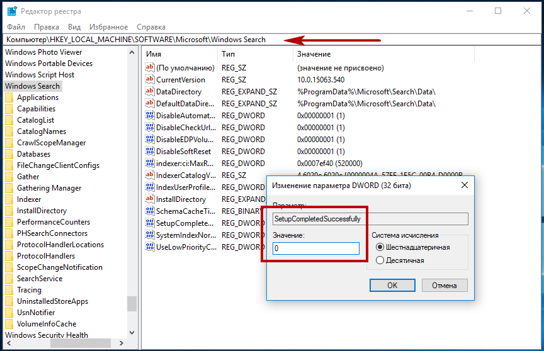Confirm the DWORD edit with OK
Screen dimensions: 544x351
(392, 285)
